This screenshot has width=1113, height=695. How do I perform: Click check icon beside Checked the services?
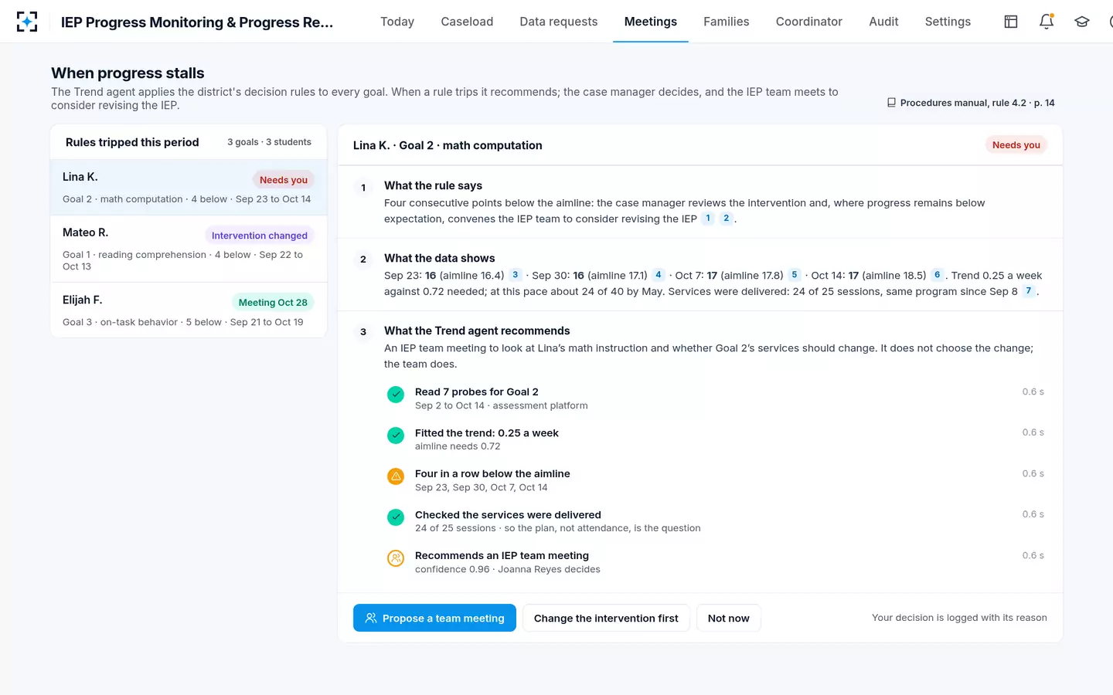pos(396,517)
